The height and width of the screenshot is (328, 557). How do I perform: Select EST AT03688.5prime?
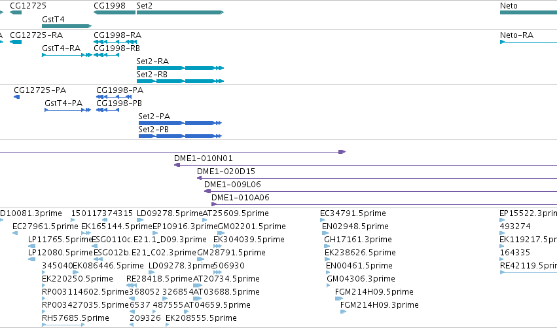pos(226,293)
